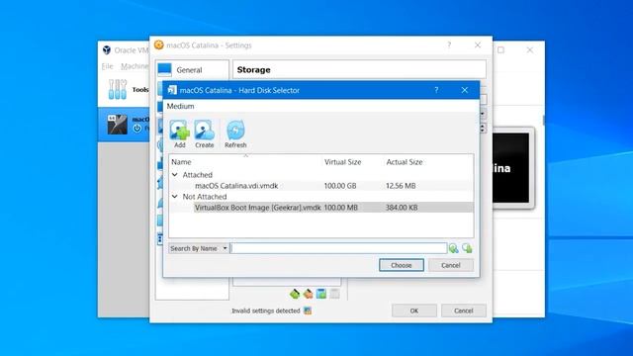Close the macOS Catalina Settings window

(x=478, y=45)
